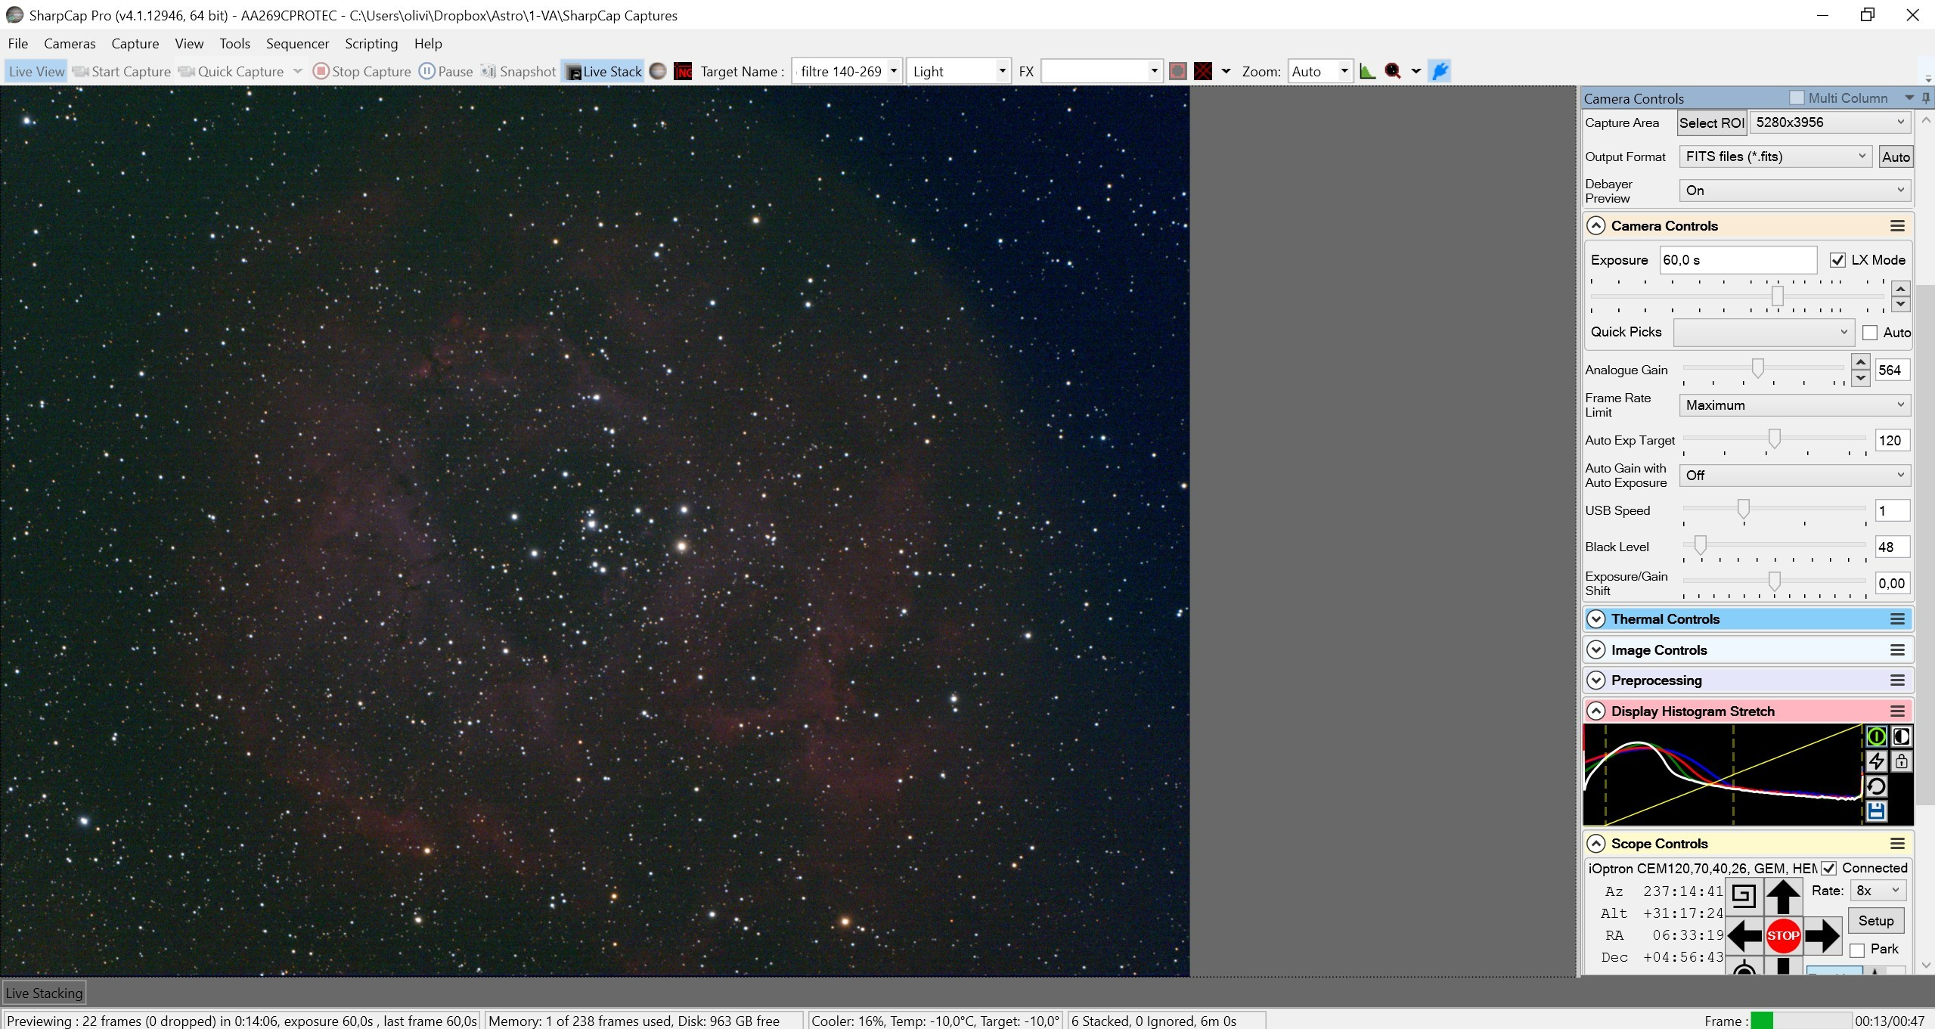Click the red NC icon in the toolbar
The height and width of the screenshot is (1029, 1935).
(683, 71)
